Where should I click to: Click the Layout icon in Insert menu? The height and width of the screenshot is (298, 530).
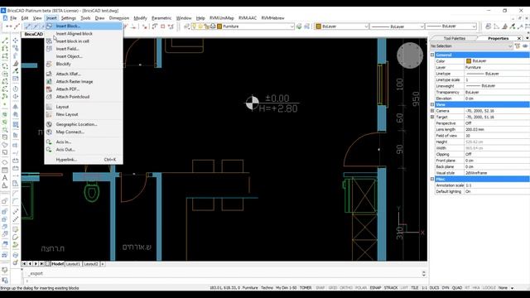(x=49, y=107)
